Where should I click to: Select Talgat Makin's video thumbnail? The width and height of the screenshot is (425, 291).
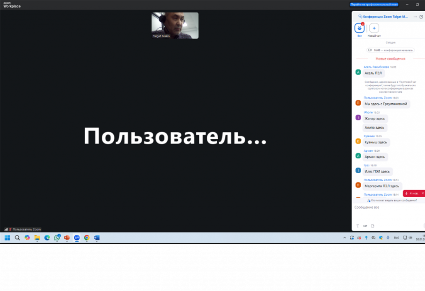click(175, 25)
